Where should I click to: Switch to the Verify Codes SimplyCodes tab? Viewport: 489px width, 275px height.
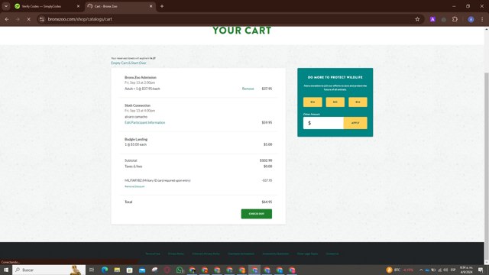coord(47,6)
